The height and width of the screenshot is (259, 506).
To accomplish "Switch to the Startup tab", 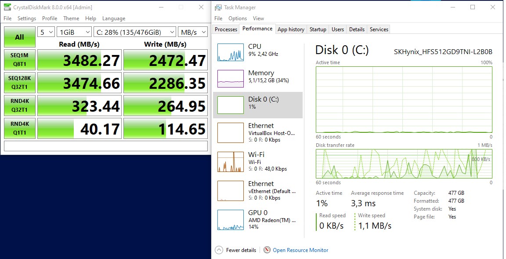I will [x=318, y=29].
